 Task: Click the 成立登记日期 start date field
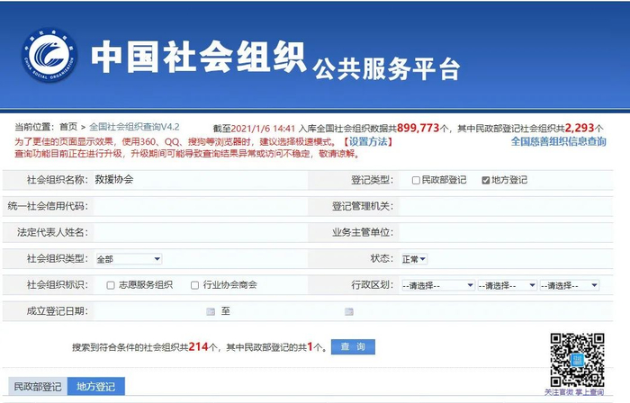coord(150,311)
